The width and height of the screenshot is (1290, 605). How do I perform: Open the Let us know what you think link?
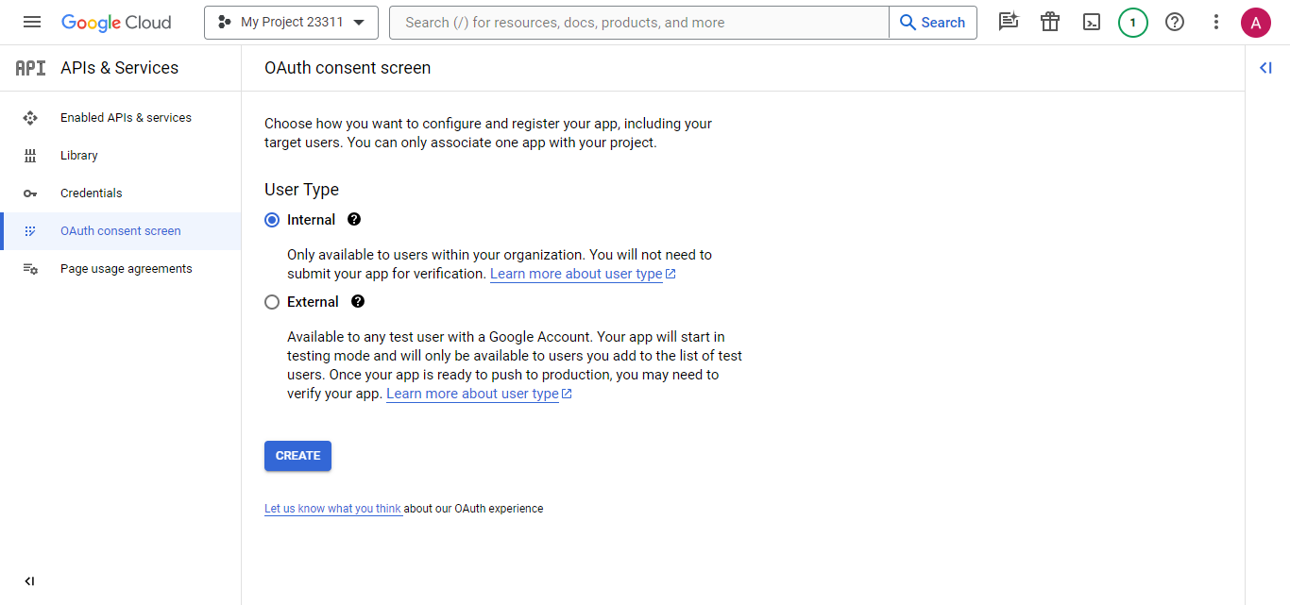click(333, 508)
